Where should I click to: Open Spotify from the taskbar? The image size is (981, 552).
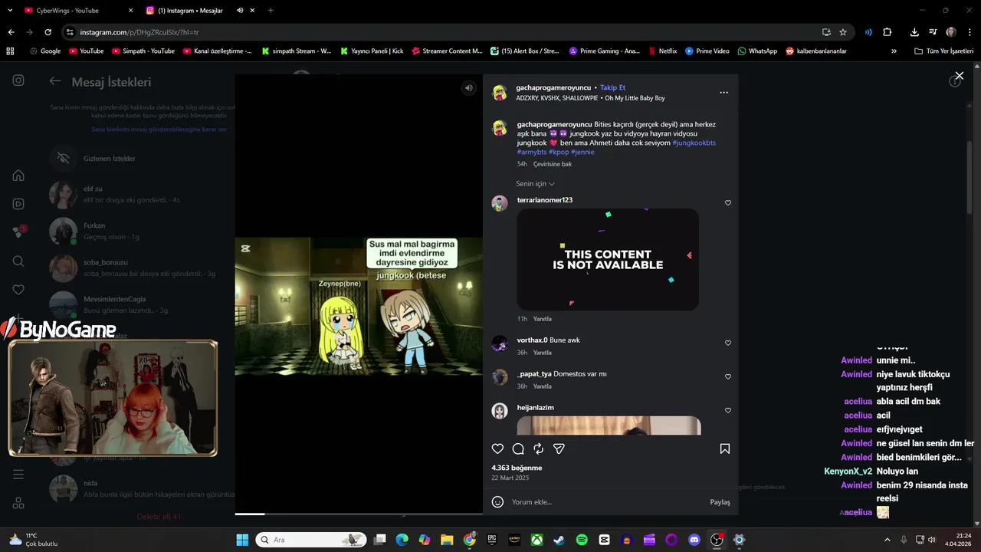(582, 540)
